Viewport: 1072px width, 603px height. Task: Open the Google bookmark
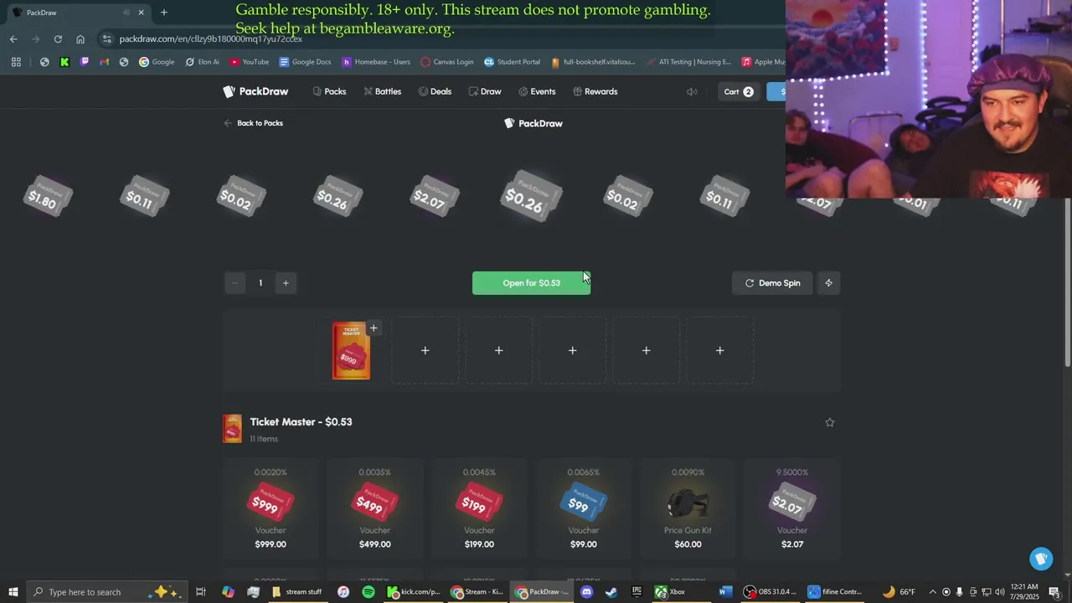(x=157, y=62)
